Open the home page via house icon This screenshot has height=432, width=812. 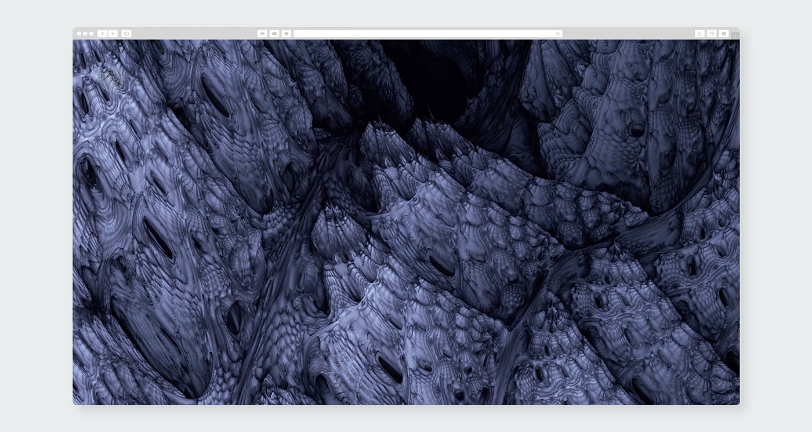coord(286,34)
